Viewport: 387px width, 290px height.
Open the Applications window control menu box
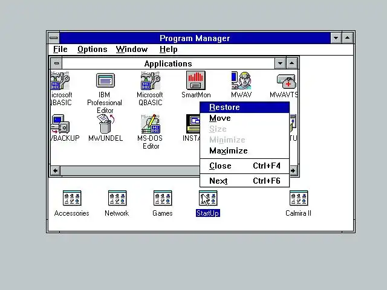coord(56,63)
